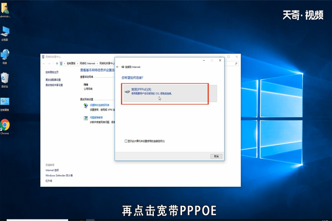The image size is (332, 221).
Task: Go up one level in Sharing Center window
Action: coord(57,64)
